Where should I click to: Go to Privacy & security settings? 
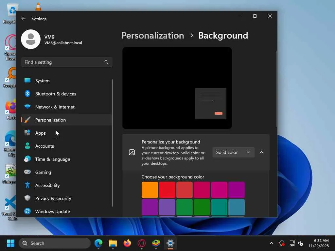click(x=53, y=198)
